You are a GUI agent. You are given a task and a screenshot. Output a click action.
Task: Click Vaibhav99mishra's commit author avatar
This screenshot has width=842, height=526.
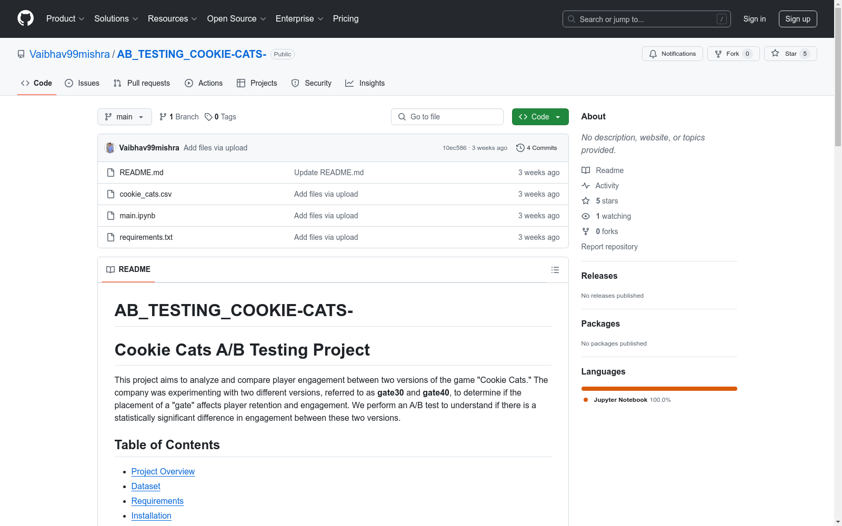[x=110, y=148]
